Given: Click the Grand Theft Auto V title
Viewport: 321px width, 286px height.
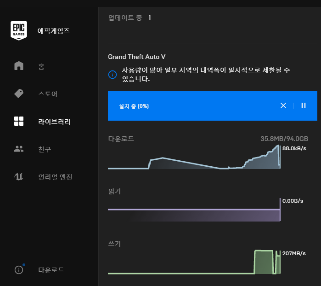Looking at the screenshot, I should 137,57.
